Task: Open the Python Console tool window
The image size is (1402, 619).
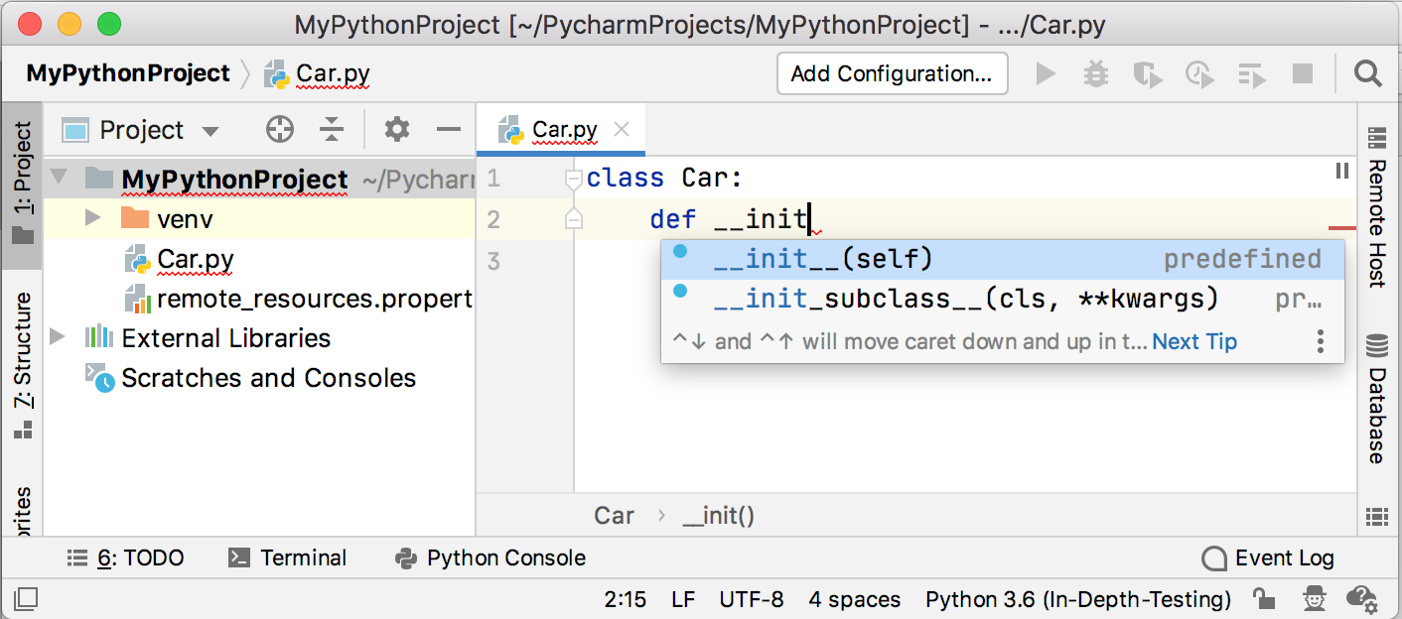Action: click(491, 558)
